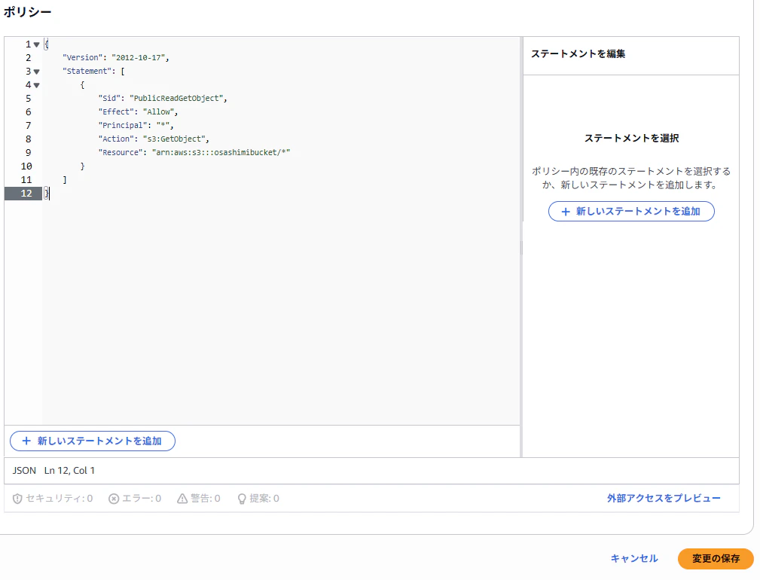Image resolution: width=760 pixels, height=580 pixels.
Task: Click the plus icon inside the right panel button
Action: pyautogui.click(x=564, y=212)
